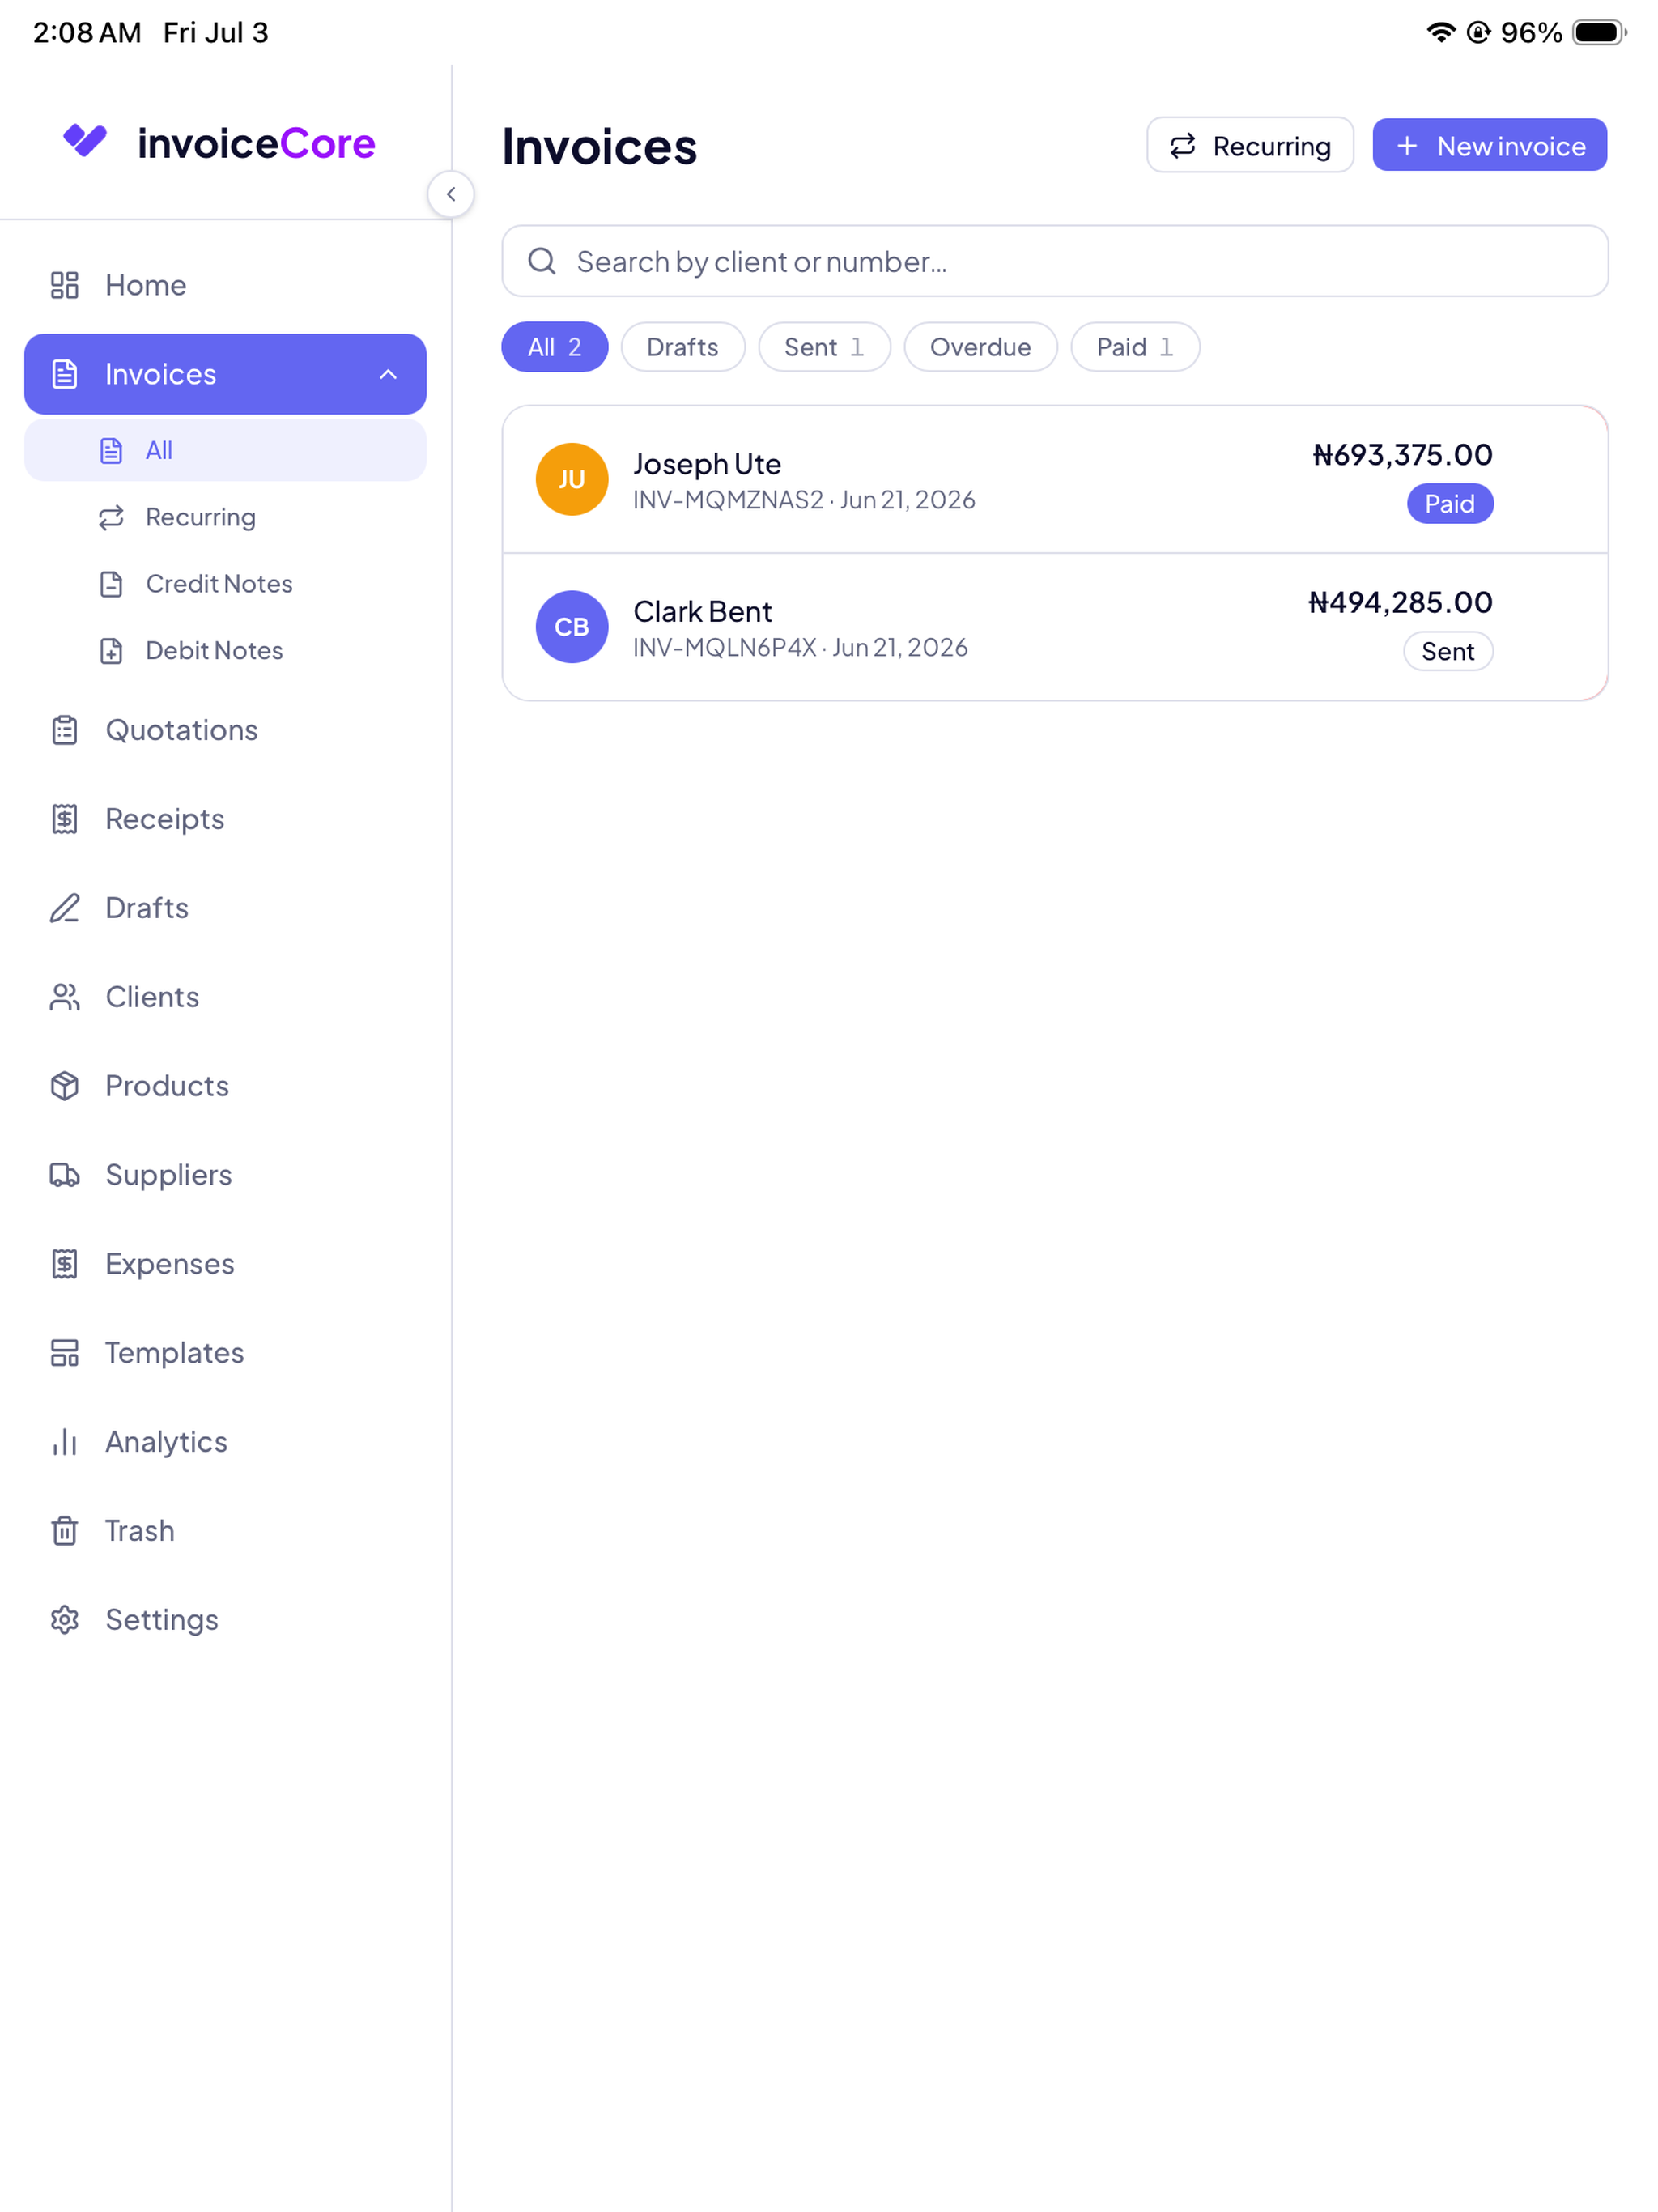
Task: Select the Paid 1 filter tab
Action: pos(1135,347)
